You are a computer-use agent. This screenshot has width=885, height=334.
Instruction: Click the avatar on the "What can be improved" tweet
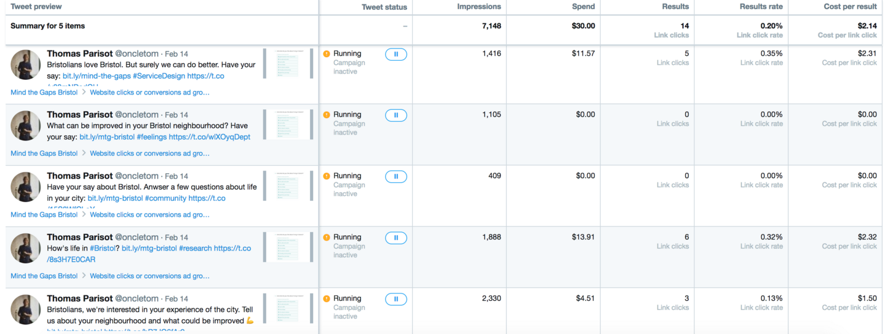[x=26, y=125]
